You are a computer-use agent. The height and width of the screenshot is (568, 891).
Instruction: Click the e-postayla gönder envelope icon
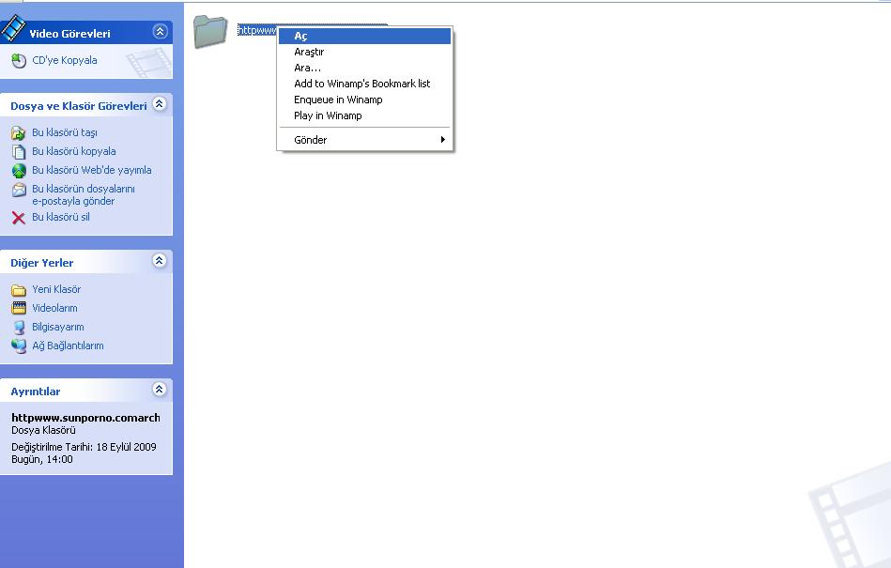[19, 190]
